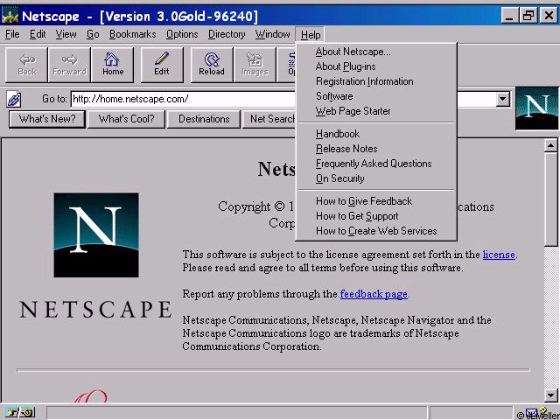The width and height of the screenshot is (560, 420).
Task: Click the security key icon in status bar
Action: [20, 412]
